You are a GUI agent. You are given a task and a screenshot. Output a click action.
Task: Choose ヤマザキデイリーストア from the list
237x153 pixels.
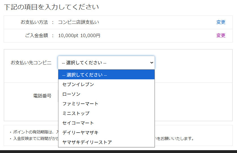[106, 142]
